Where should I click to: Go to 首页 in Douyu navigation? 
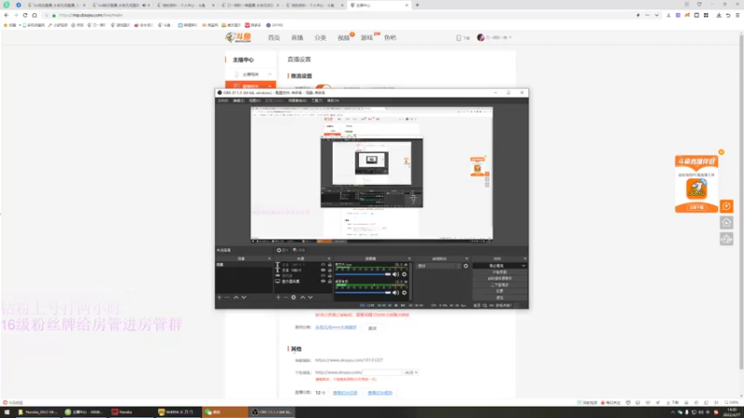[273, 37]
